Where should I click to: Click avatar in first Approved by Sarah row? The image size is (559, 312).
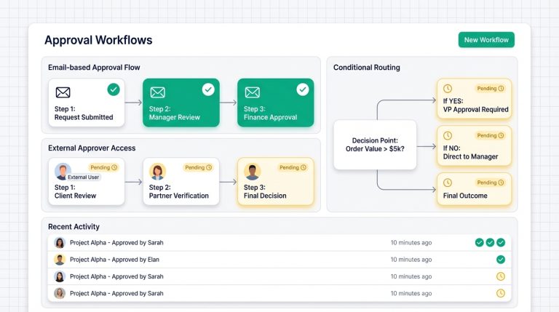coord(60,243)
